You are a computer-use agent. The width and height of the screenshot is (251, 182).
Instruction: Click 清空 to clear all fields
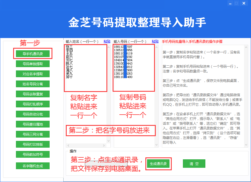(194, 164)
